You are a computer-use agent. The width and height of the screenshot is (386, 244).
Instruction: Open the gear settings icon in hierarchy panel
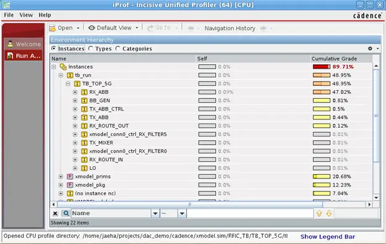370,48
